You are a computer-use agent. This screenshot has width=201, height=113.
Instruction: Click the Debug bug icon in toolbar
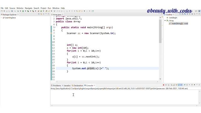coord(18,11)
